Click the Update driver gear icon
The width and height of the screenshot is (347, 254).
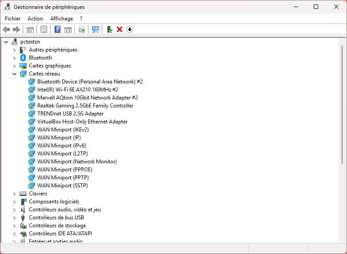click(x=82, y=29)
